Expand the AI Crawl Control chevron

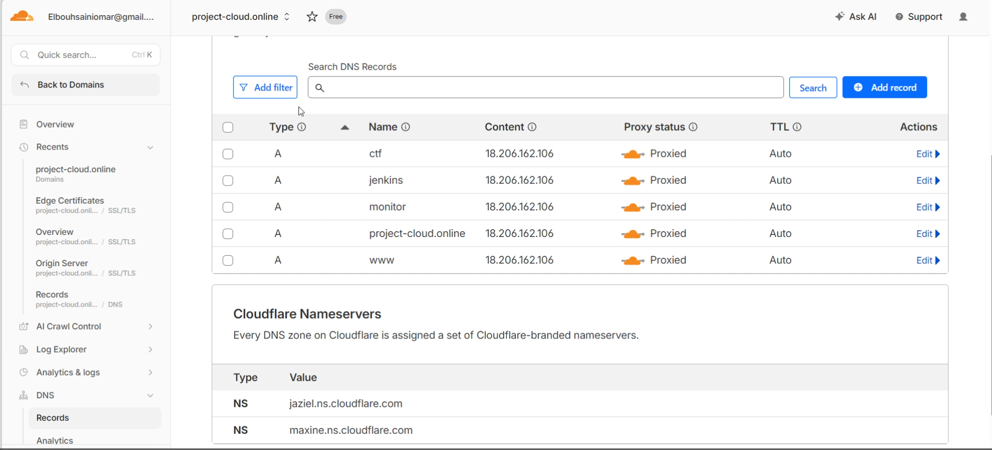[x=150, y=327]
